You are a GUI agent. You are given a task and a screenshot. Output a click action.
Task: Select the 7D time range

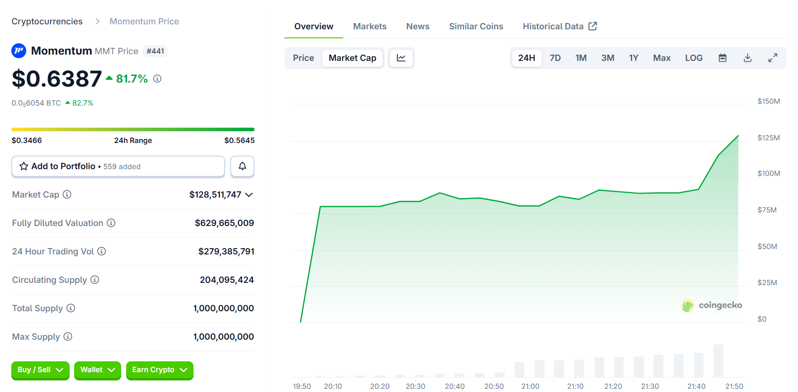[x=555, y=58]
